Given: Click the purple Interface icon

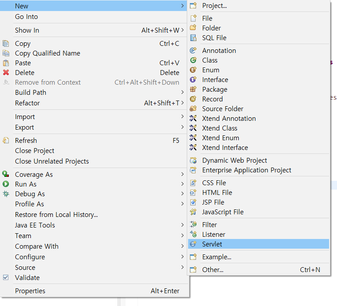Looking at the screenshot, I should 193,79.
